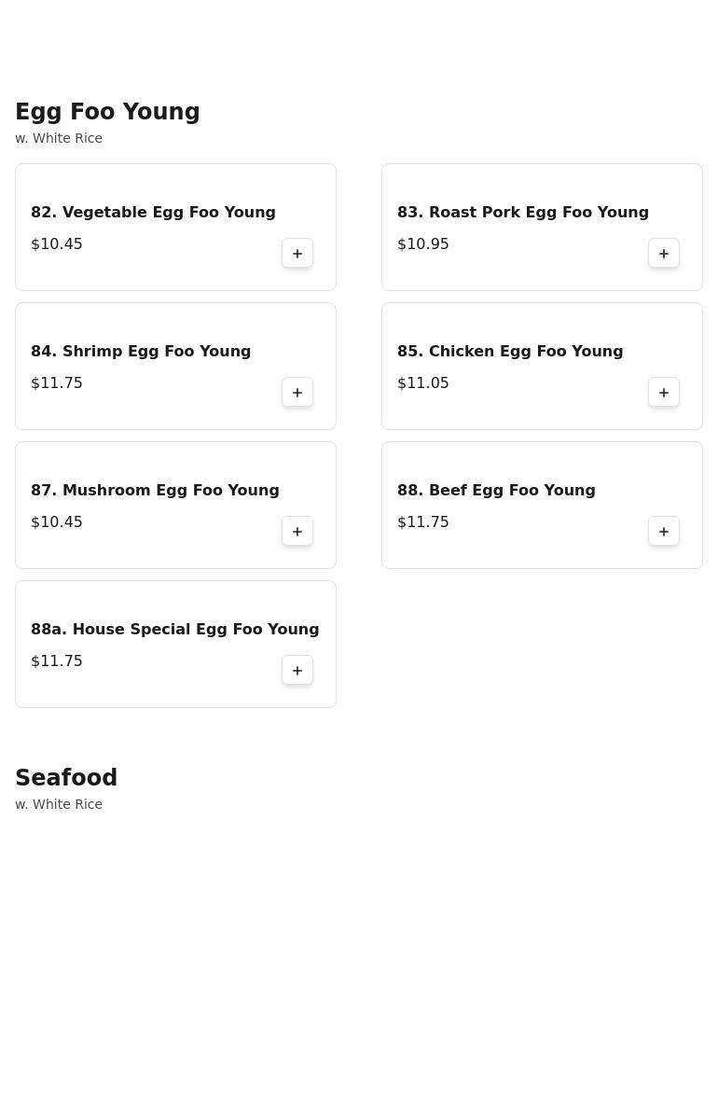Screen dimensions: 718x1112
Task: Click the $11.05 Chicken price
Action: (423, 383)
